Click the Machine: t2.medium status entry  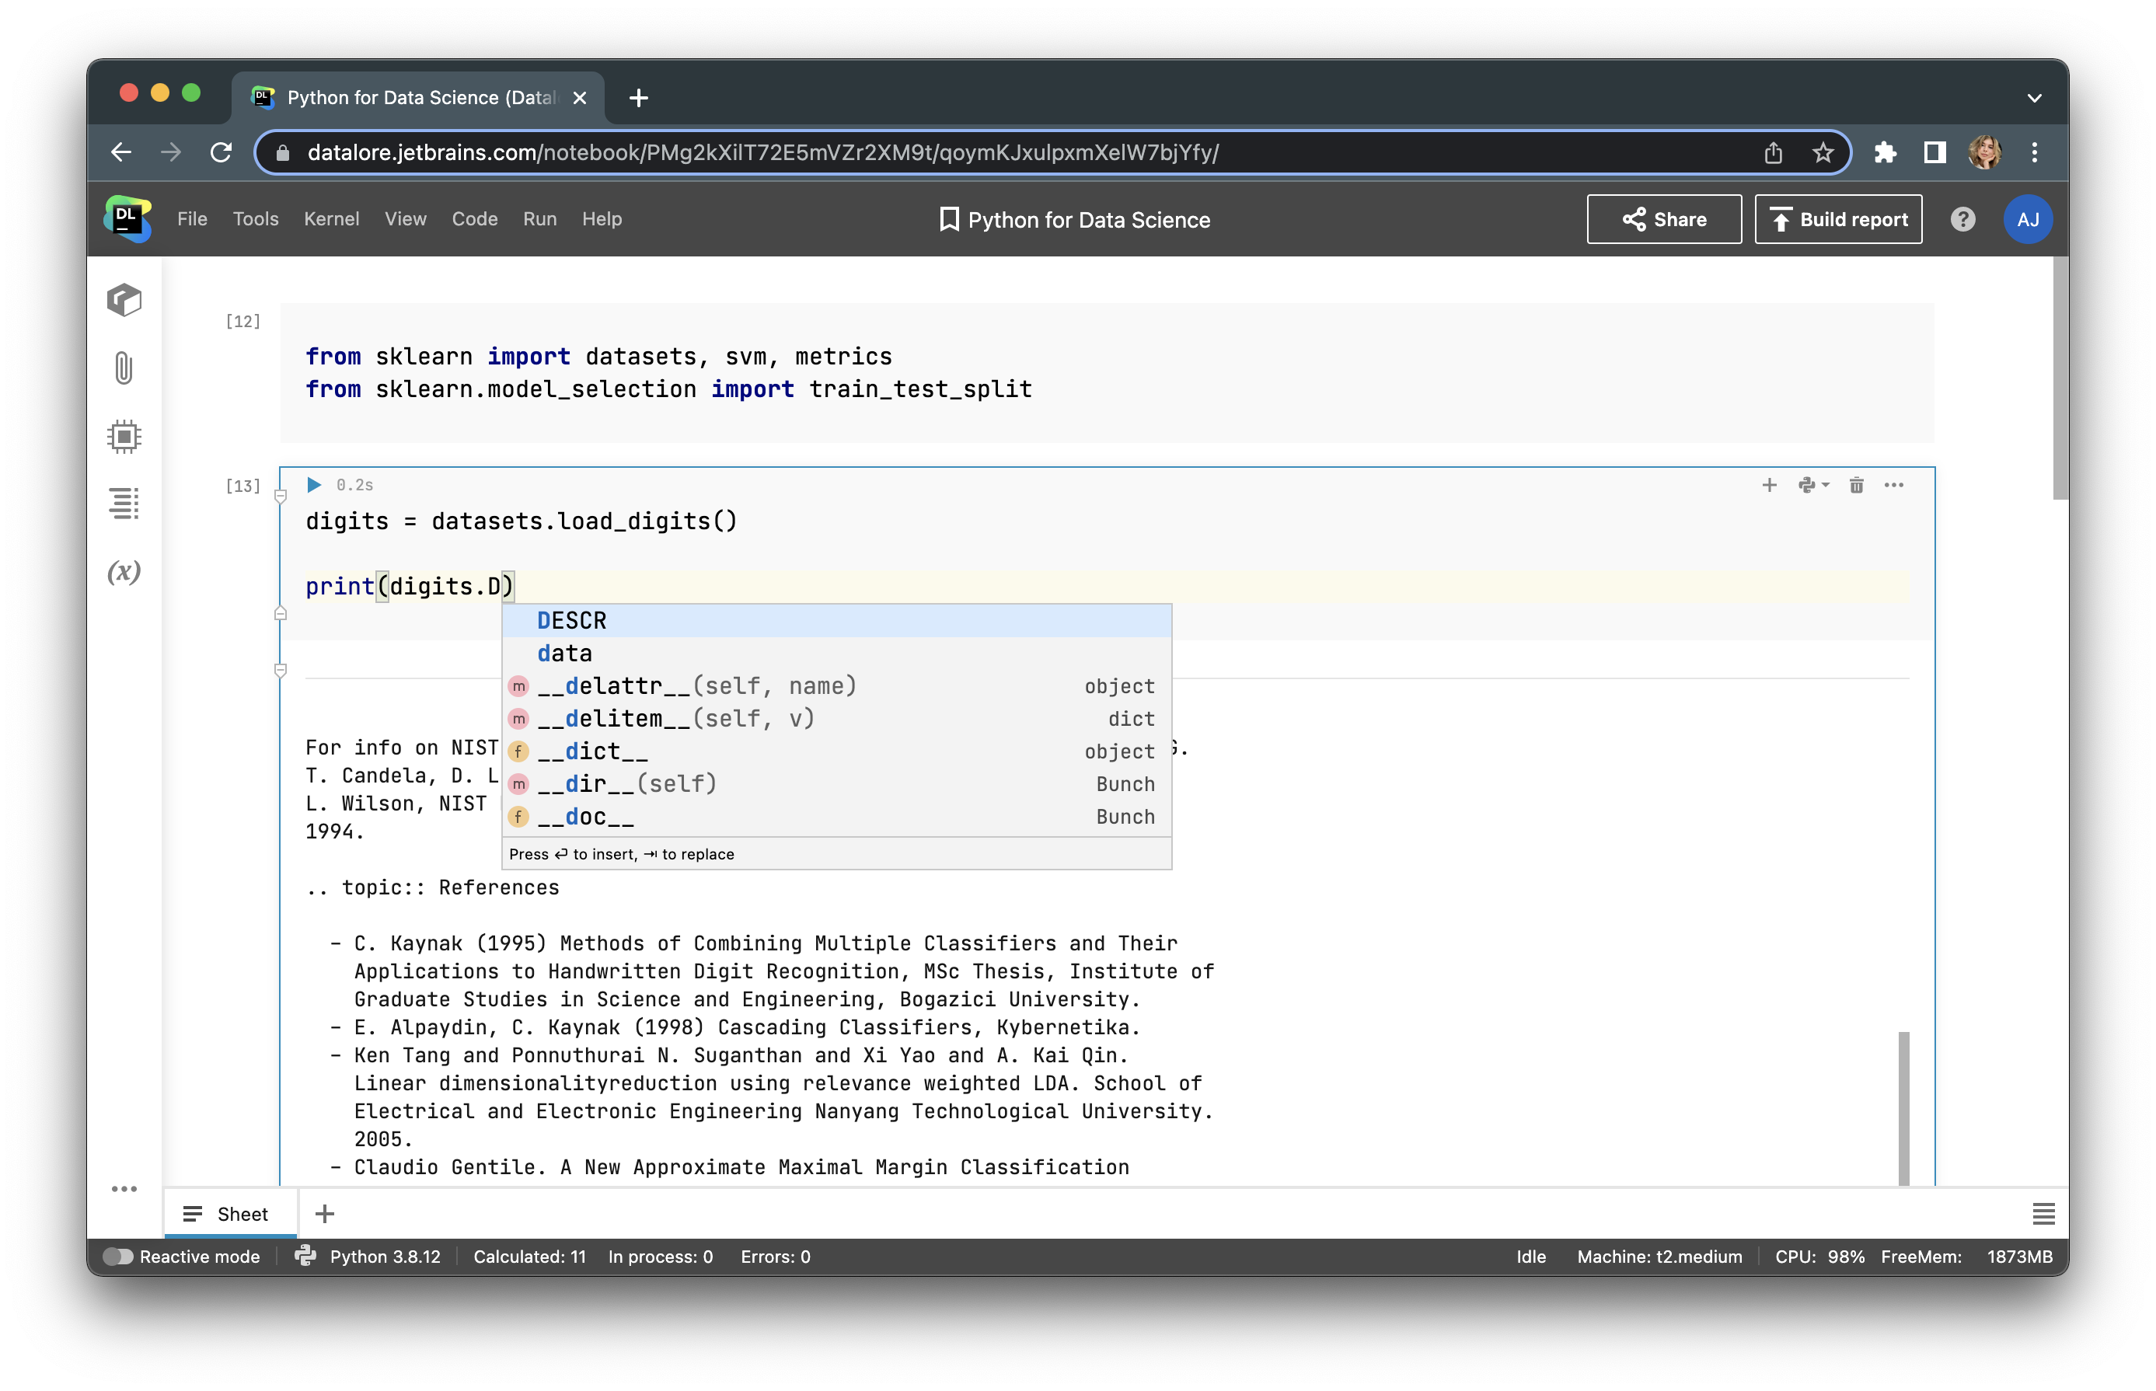pyautogui.click(x=1659, y=1257)
